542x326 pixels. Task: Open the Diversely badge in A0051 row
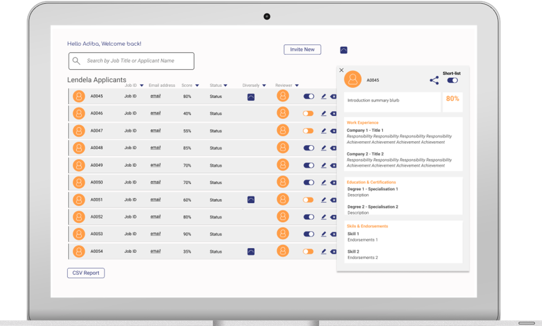coord(251,200)
